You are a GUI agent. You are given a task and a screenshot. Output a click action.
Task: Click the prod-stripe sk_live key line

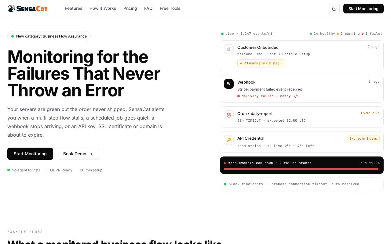pos(276,146)
